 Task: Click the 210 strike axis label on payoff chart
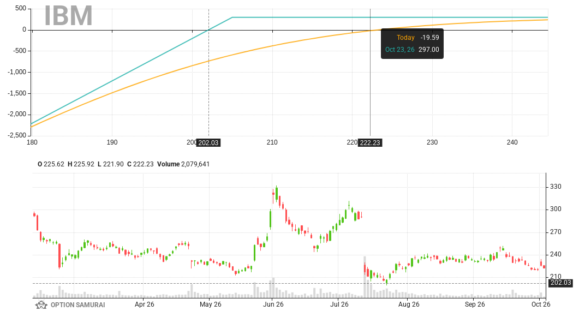tap(272, 142)
